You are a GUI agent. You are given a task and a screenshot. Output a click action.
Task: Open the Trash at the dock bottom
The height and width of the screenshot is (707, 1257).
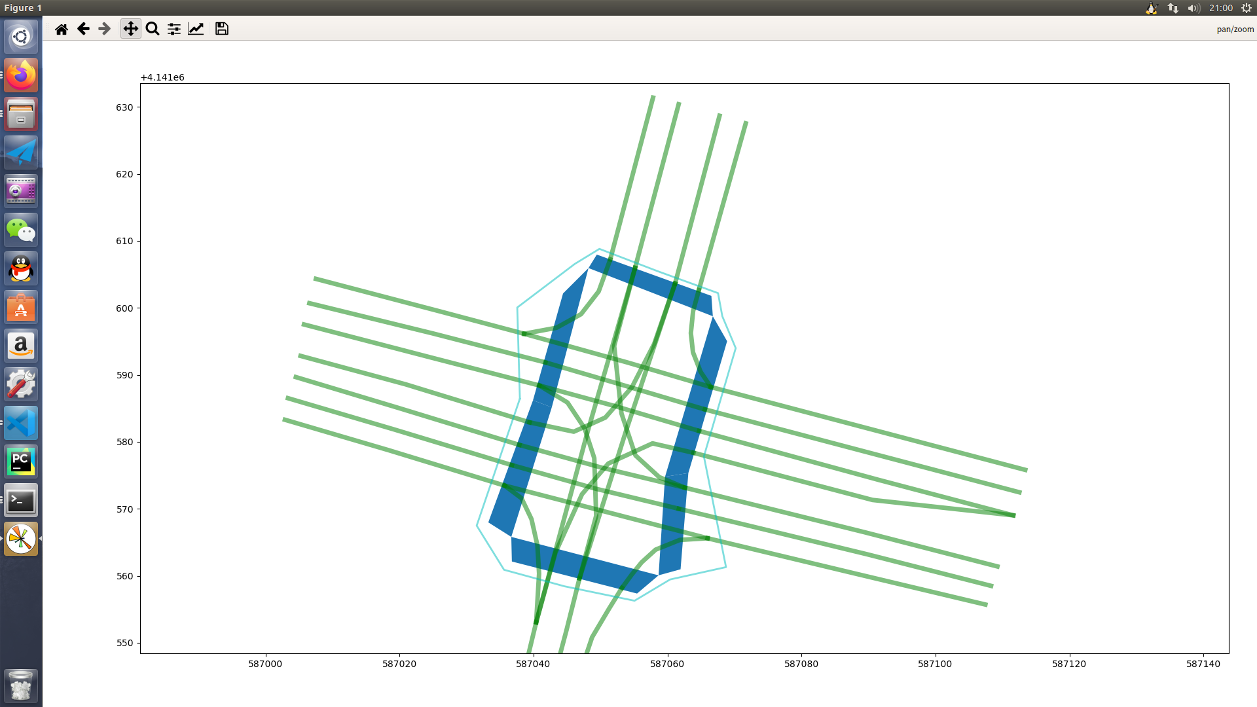(21, 685)
